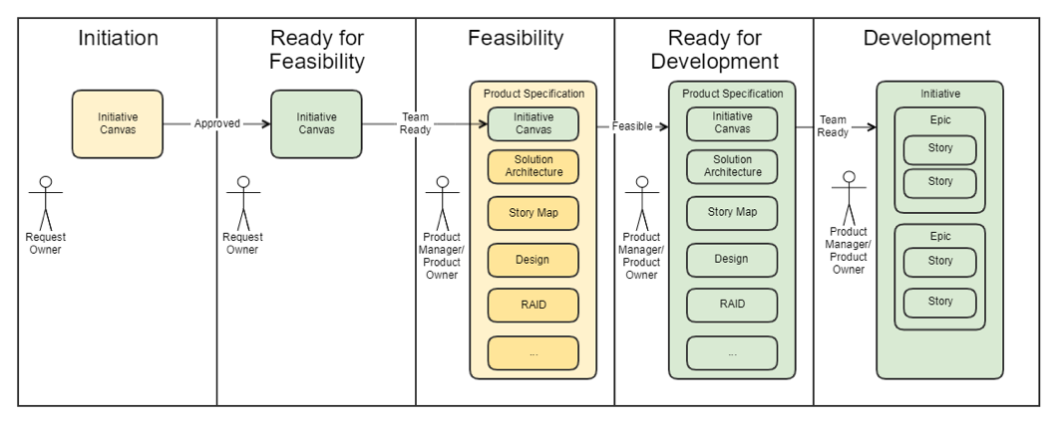The width and height of the screenshot is (1061, 422).
Task: Select the Development column heading
Action: [926, 39]
